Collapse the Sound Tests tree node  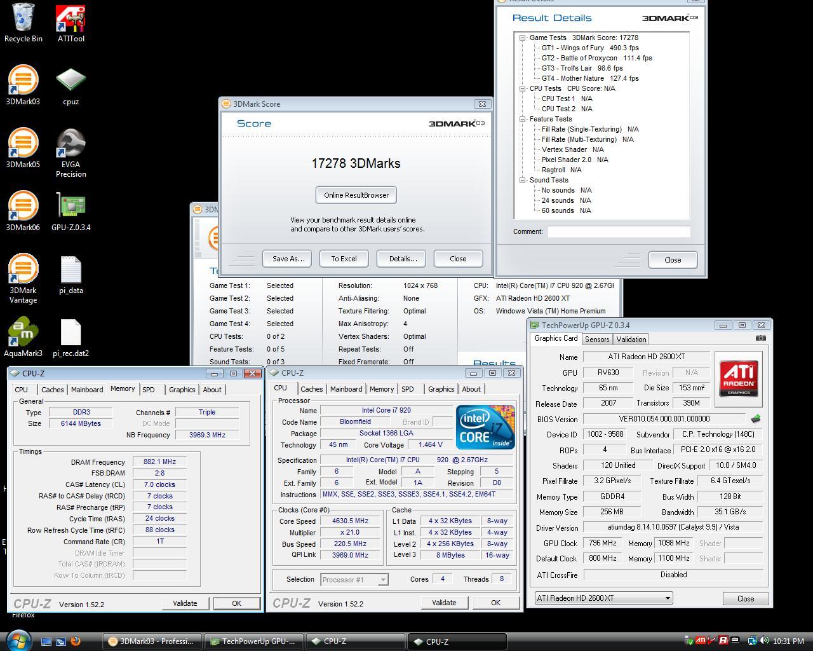(523, 180)
